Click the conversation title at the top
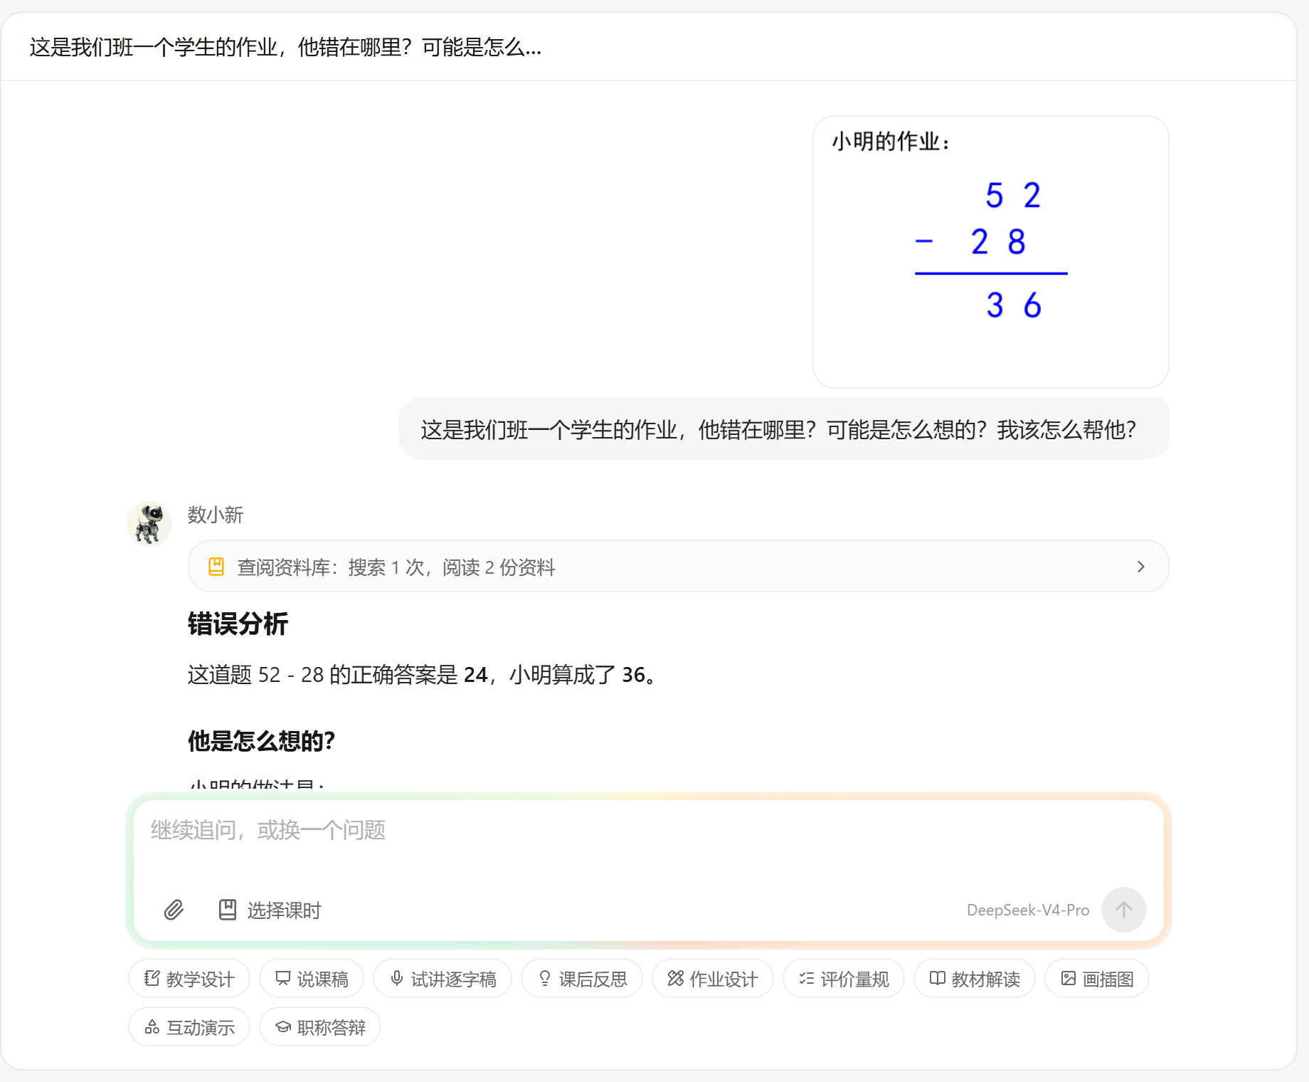 (x=285, y=48)
